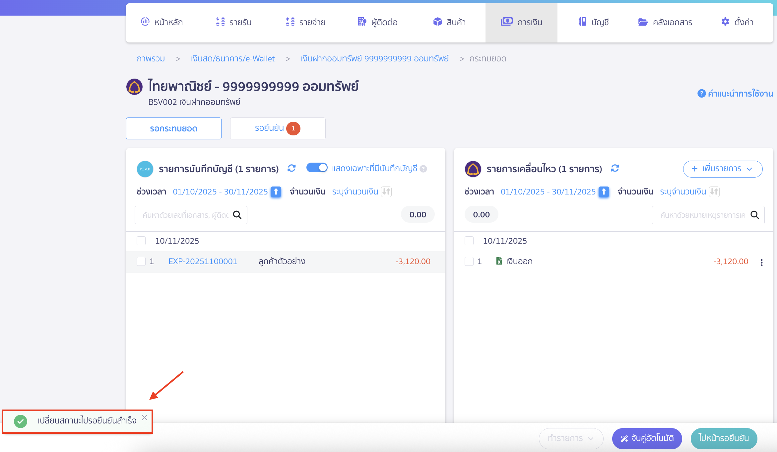The width and height of the screenshot is (777, 452).
Task: Disable the แสดงเฉพาะที่มีบันทึกบัญชี toggle
Action: 317,168
